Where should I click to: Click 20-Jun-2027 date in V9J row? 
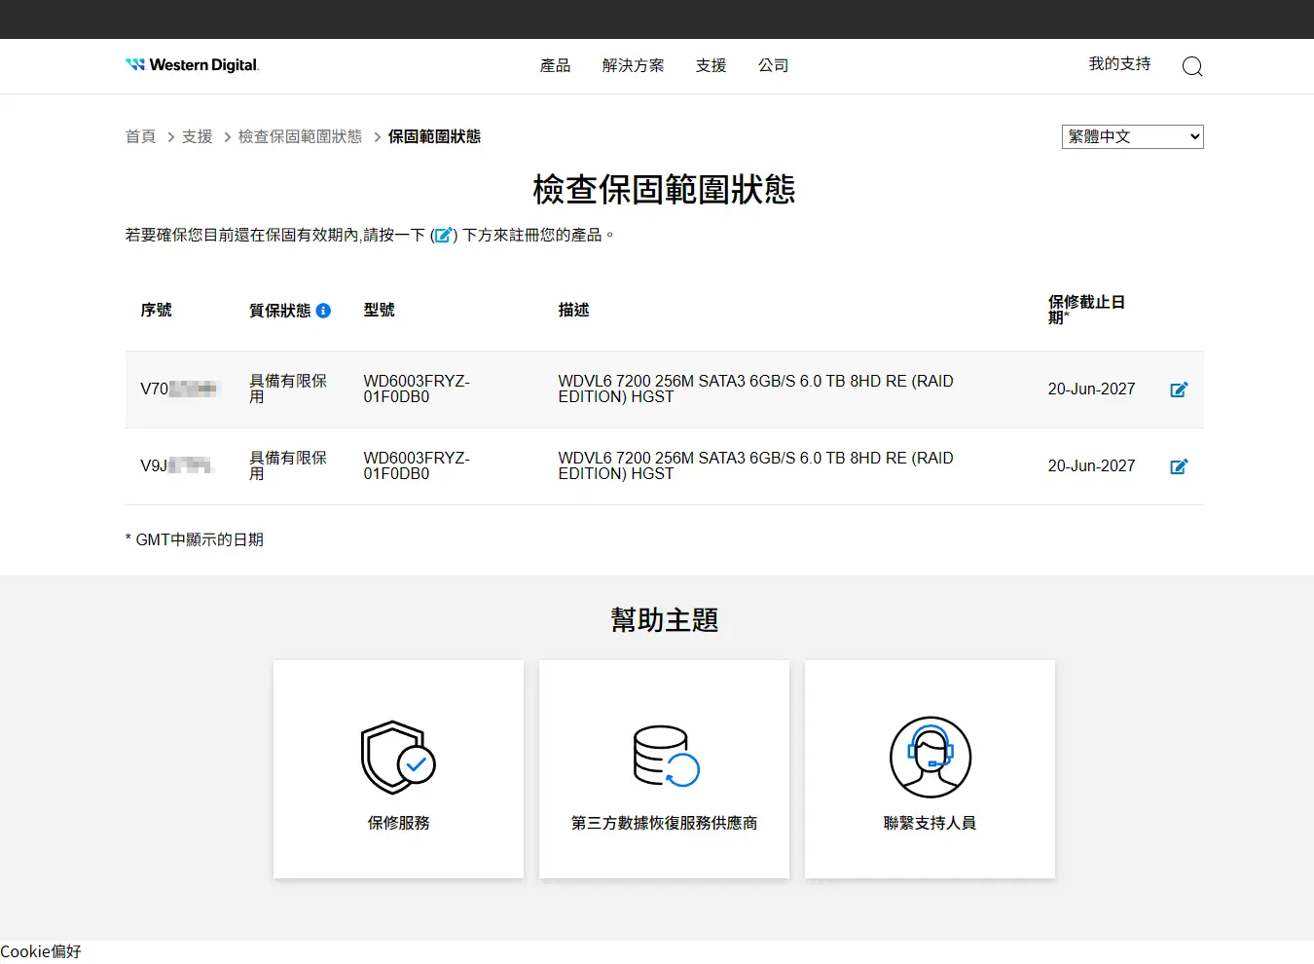click(x=1091, y=465)
